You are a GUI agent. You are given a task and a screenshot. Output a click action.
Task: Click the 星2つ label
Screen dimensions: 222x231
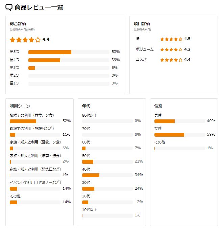[x=15, y=75]
